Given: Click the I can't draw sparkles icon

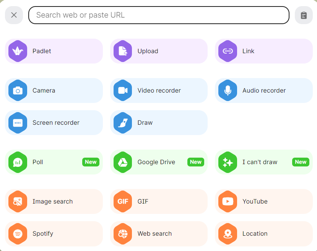Looking at the screenshot, I should (x=228, y=162).
